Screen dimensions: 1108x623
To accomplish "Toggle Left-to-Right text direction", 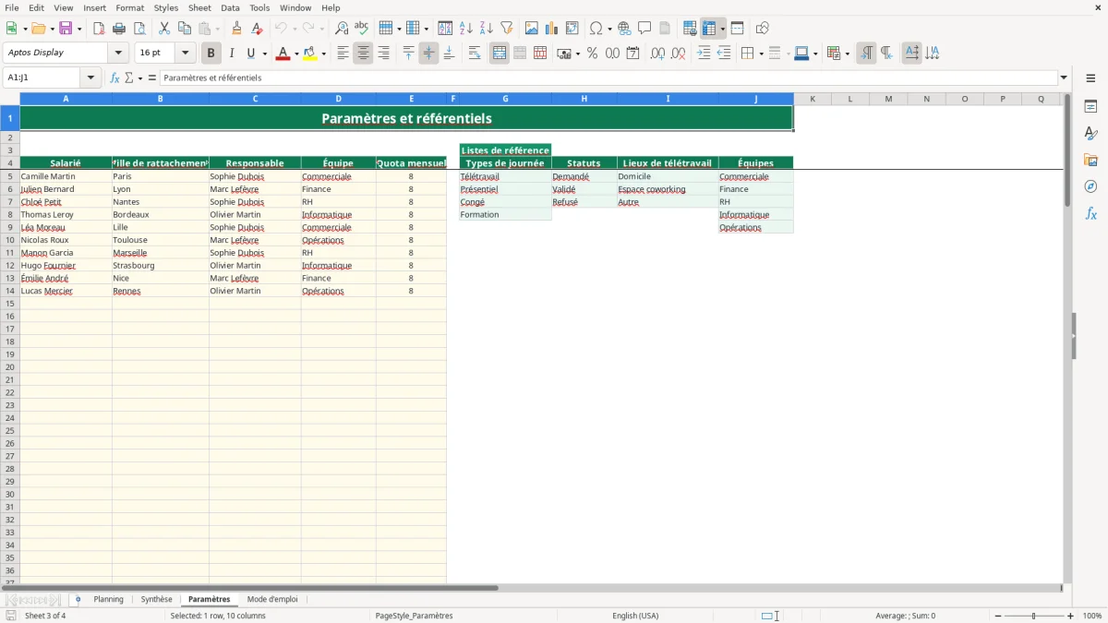I will point(866,54).
